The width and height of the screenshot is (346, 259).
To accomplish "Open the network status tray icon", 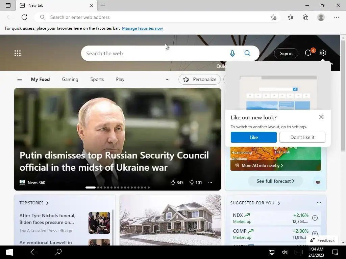I will tap(272, 252).
